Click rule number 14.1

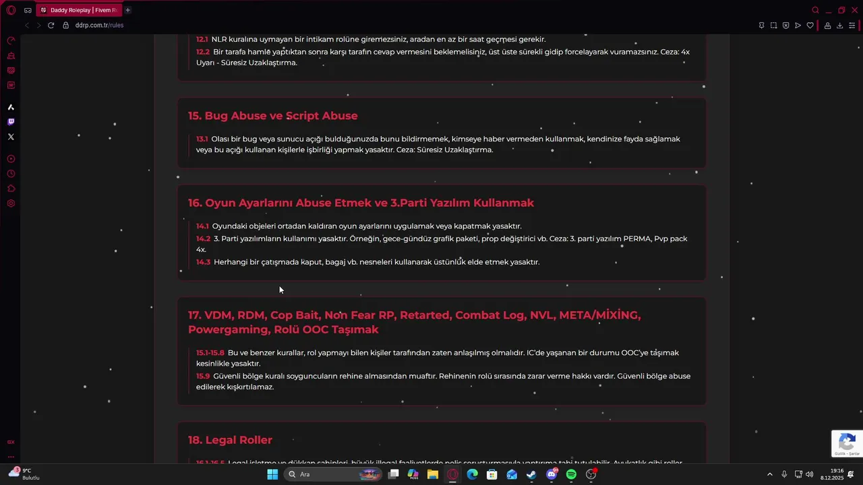[x=202, y=226]
